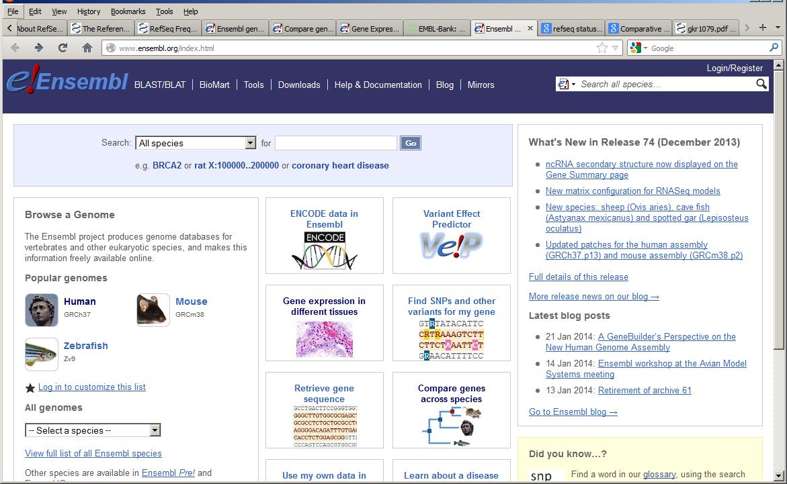Open the Tools menu in menu bar
The image size is (787, 484).
point(164,11)
